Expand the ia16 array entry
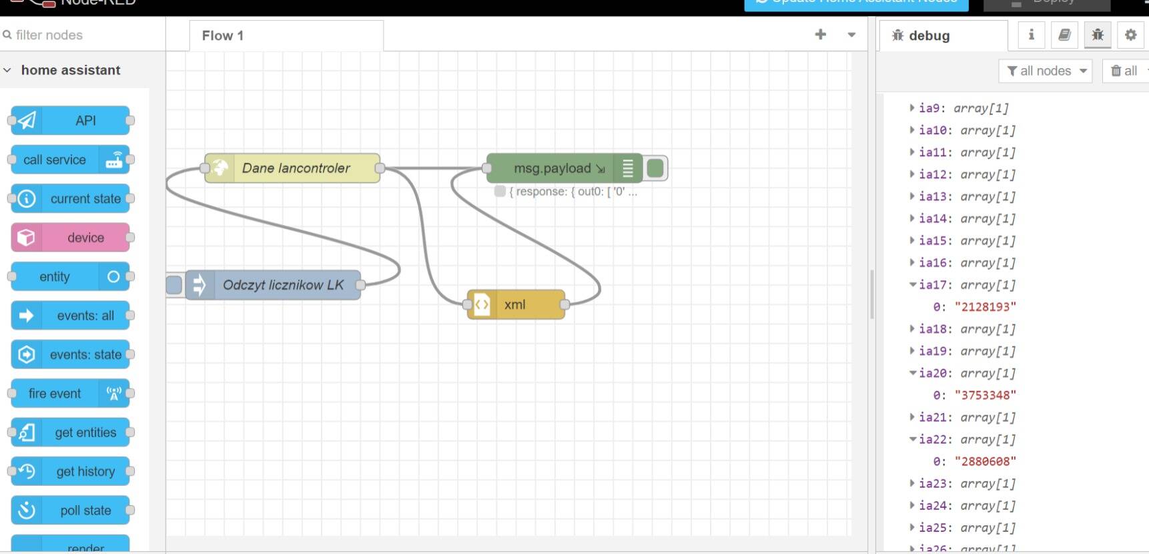The width and height of the screenshot is (1149, 554). coord(912,262)
